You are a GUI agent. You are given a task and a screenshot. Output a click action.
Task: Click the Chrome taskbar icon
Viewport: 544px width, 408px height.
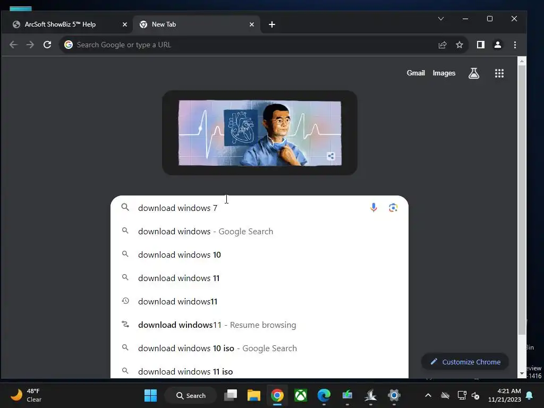coord(277,395)
